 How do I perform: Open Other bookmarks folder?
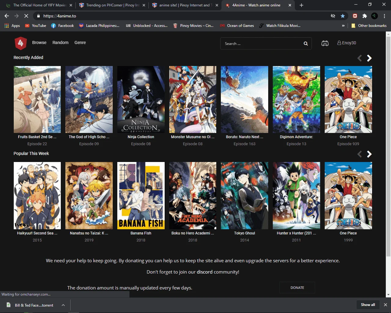(369, 26)
